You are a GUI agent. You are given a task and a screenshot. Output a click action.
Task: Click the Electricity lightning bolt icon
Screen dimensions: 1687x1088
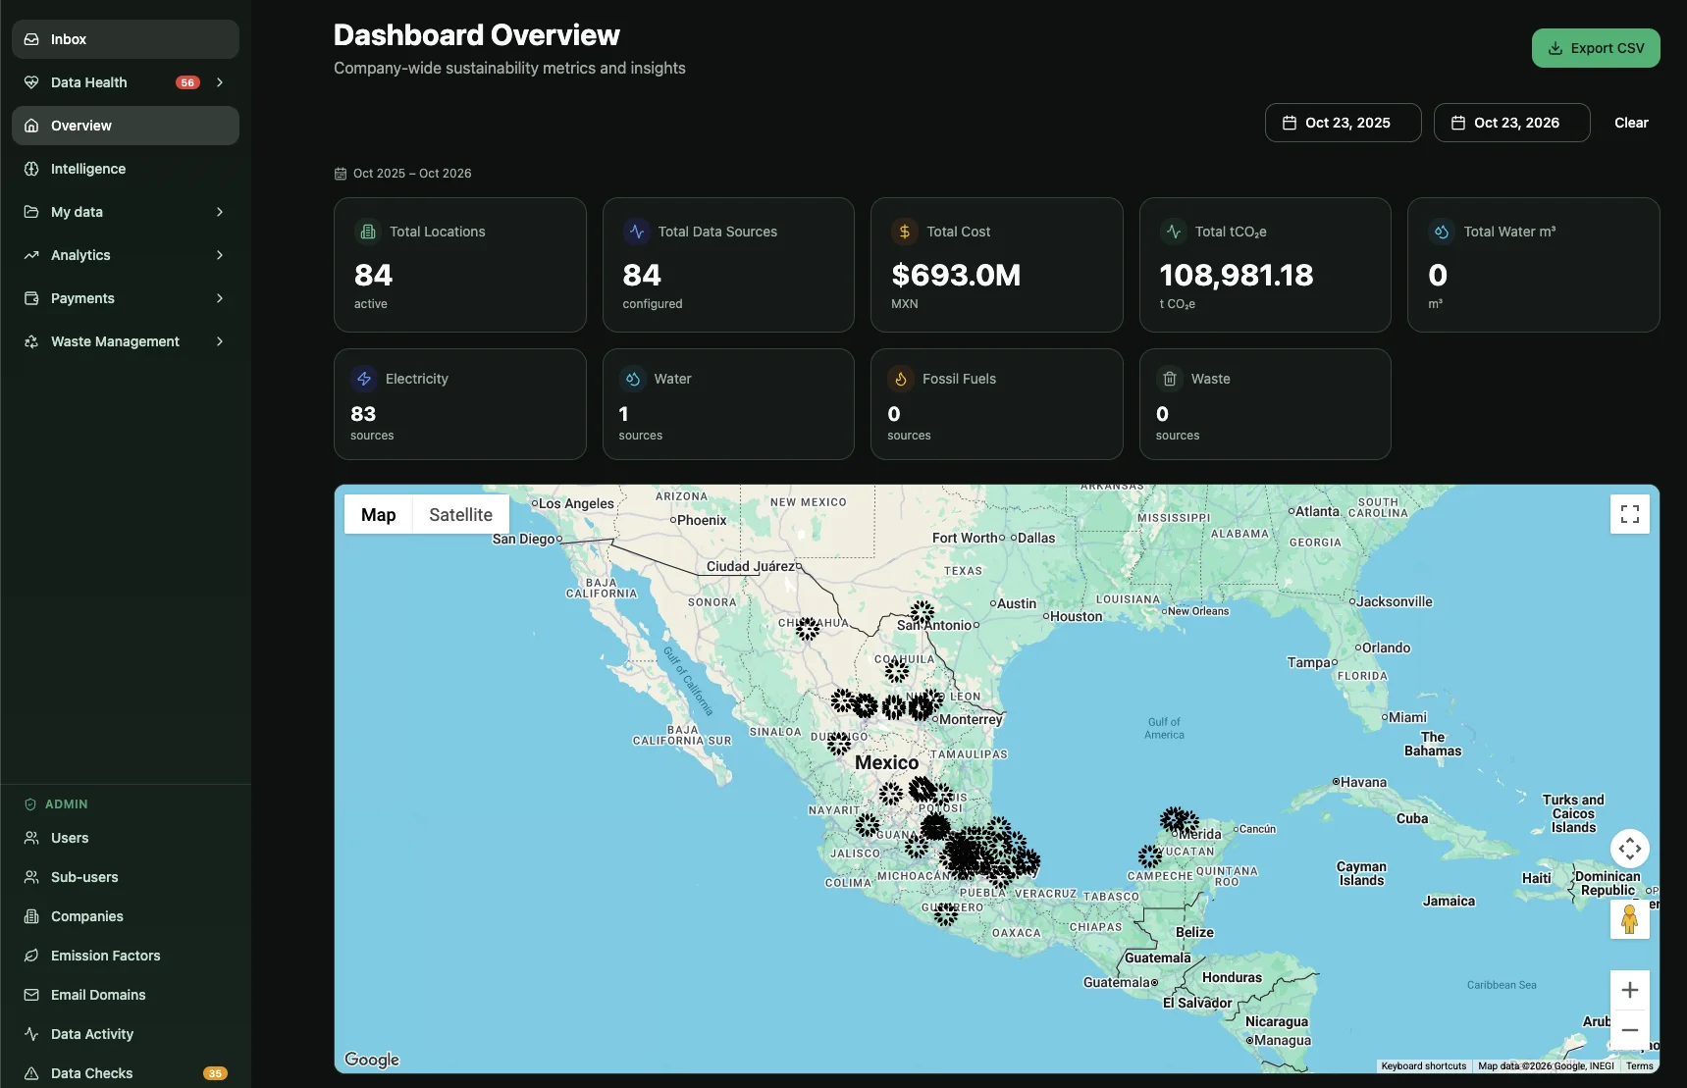point(364,379)
